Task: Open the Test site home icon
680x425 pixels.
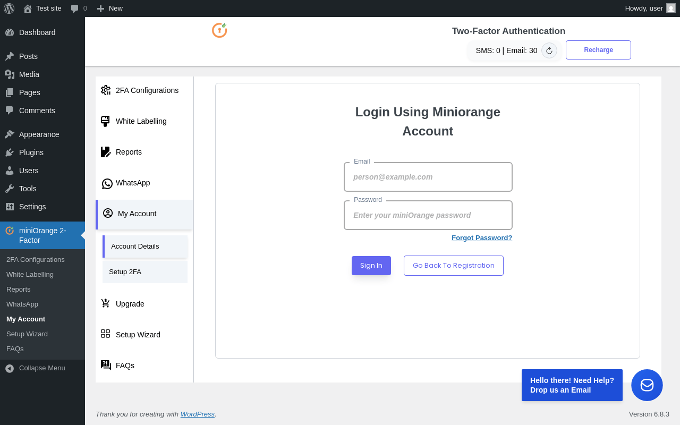Action: coord(28,8)
